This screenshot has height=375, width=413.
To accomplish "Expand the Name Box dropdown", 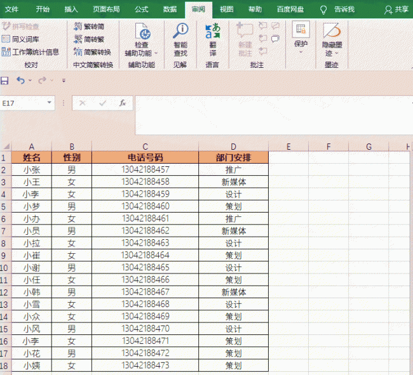I will [50, 103].
